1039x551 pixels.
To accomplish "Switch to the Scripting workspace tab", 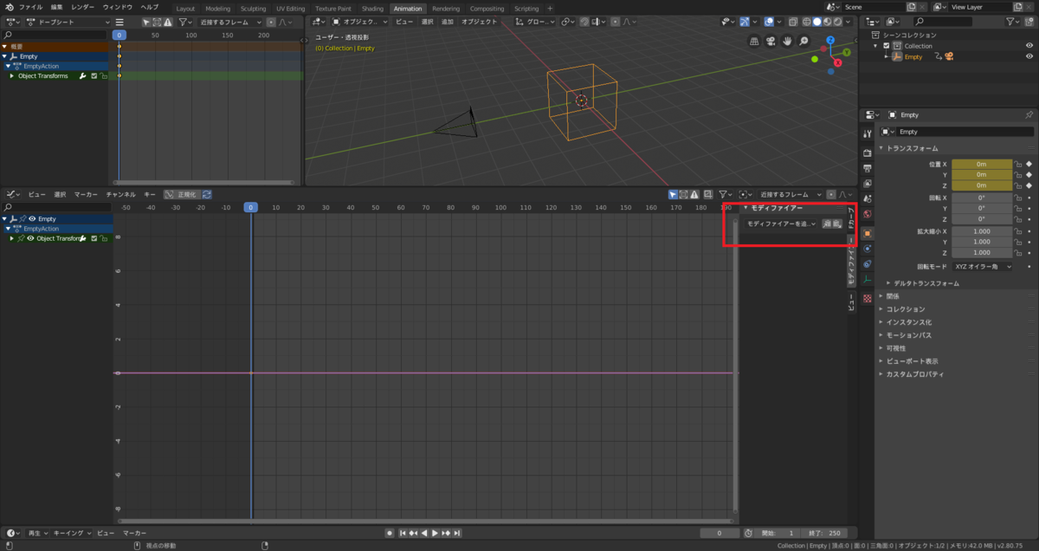I will click(526, 8).
